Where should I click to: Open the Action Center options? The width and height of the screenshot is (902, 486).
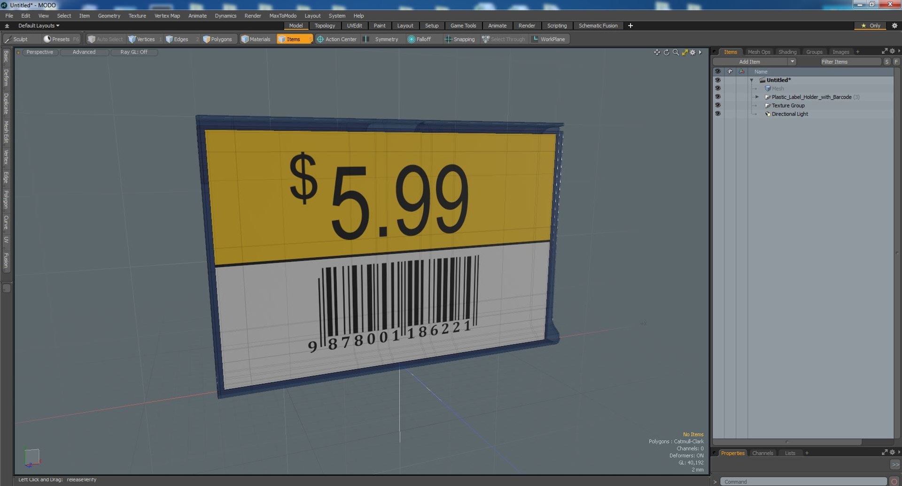click(x=337, y=39)
